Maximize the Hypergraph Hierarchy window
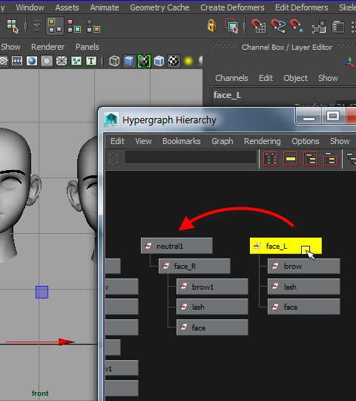 click(333, 117)
